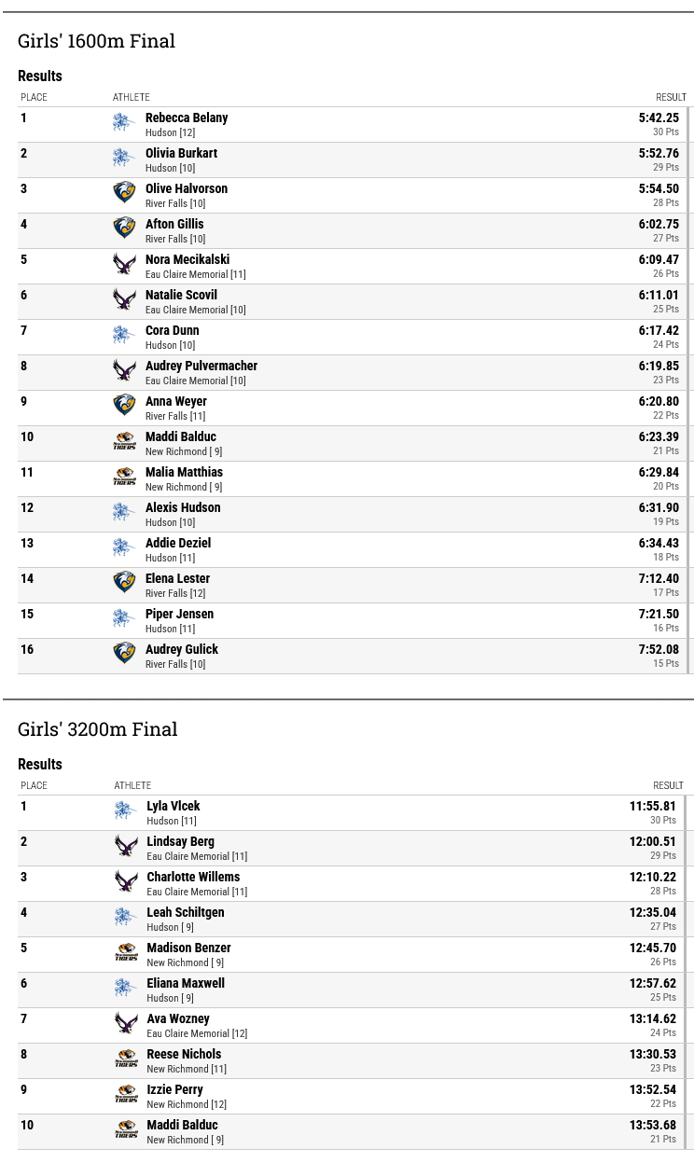Image resolution: width=694 pixels, height=1163 pixels.
Task: Select Audrey Pulvermacher name link
Action: tap(201, 366)
